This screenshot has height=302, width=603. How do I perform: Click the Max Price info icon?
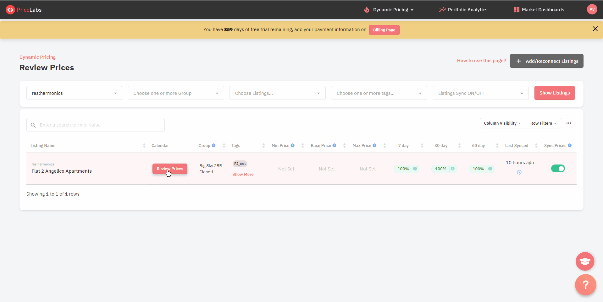click(x=374, y=145)
